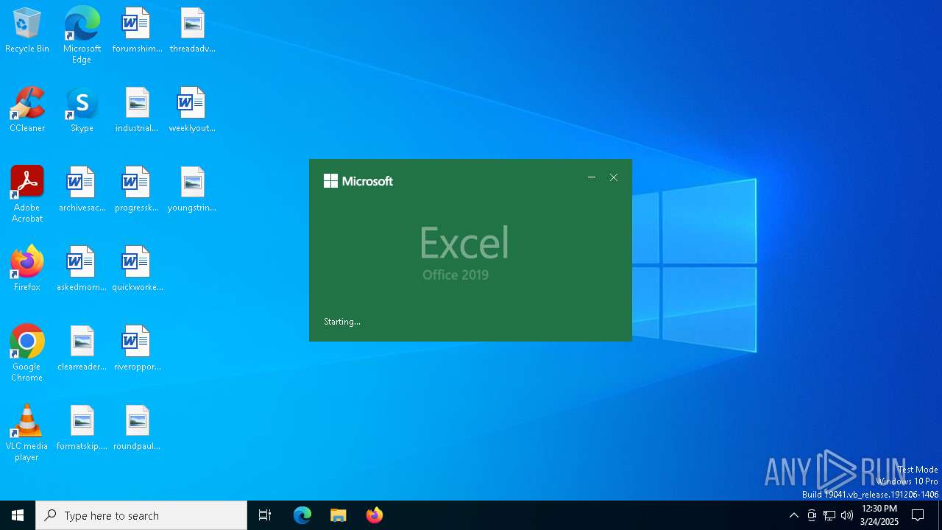
Task: Select the weeklyout Word document icon
Action: [192, 110]
